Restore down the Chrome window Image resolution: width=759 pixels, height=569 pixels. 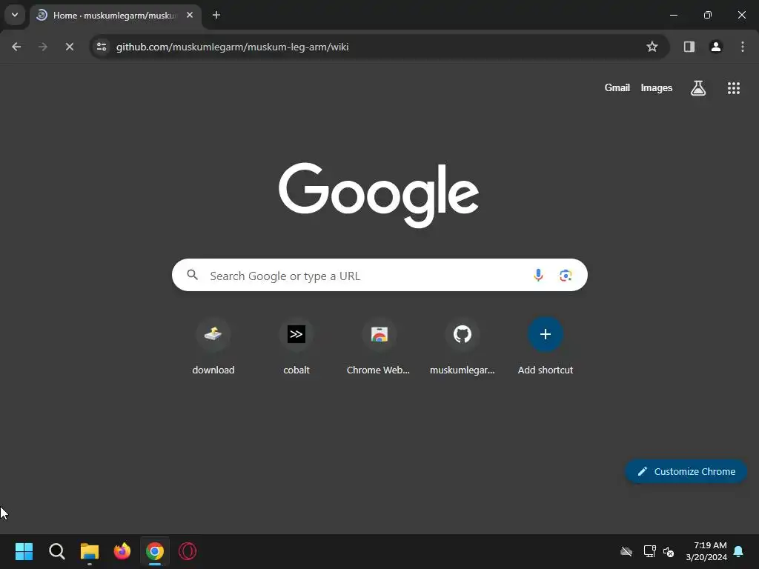(x=707, y=15)
